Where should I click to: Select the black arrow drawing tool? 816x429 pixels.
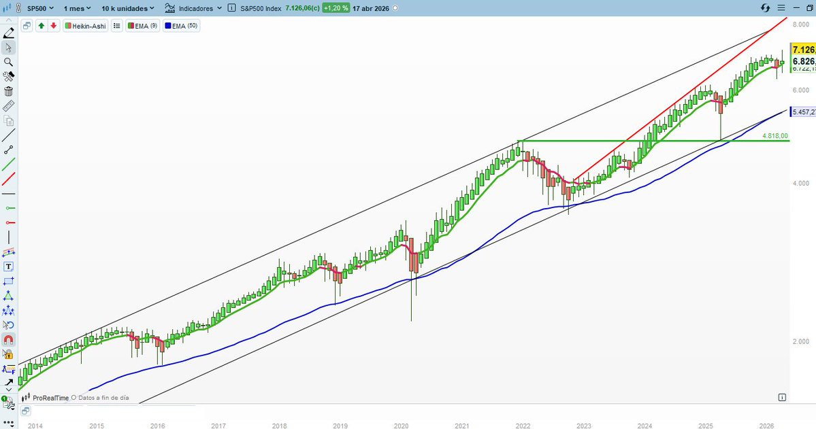(8, 383)
